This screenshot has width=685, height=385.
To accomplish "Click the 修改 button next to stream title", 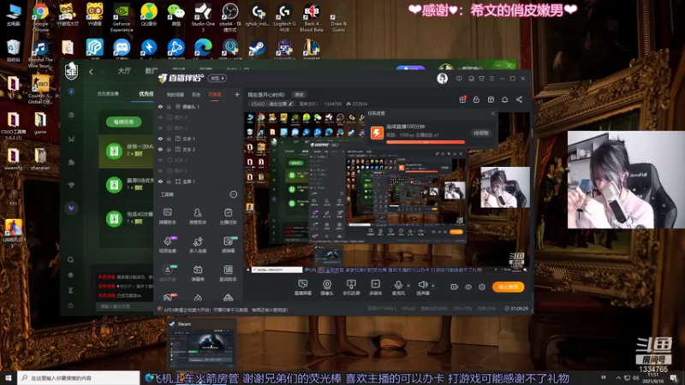I will 299,94.
